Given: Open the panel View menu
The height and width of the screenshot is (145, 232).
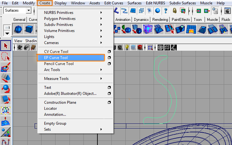Looking at the screenshot, I should (18, 41).
